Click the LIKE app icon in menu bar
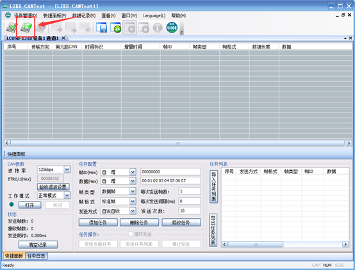 click(8, 15)
